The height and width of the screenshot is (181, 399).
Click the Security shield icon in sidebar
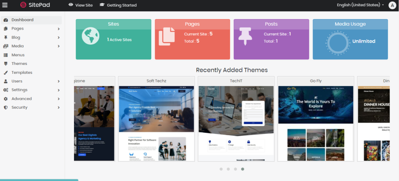5,108
